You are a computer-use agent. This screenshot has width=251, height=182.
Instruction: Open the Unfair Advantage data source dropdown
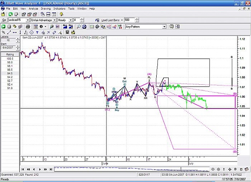click(x=55, y=20)
